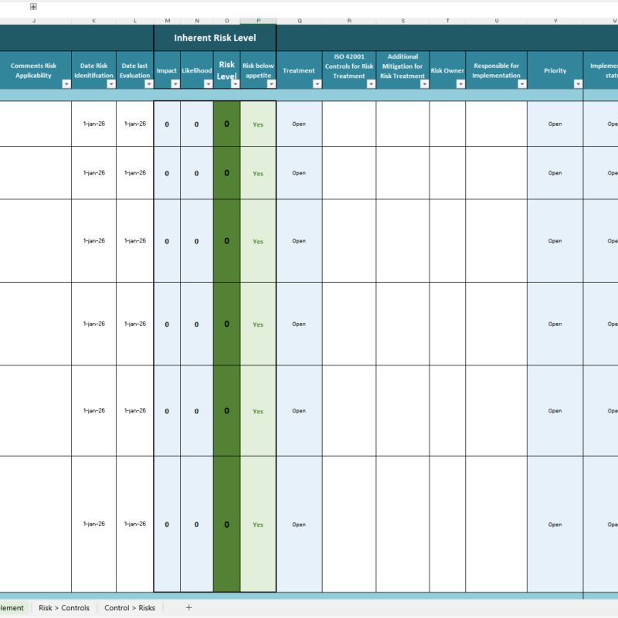Click the Treatment column filter icon
The width and height of the screenshot is (618, 618).
317,85
